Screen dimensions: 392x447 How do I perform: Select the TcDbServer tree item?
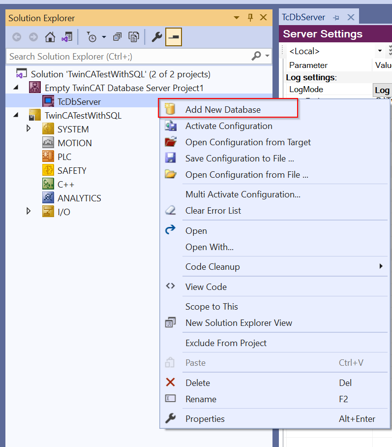tap(79, 102)
